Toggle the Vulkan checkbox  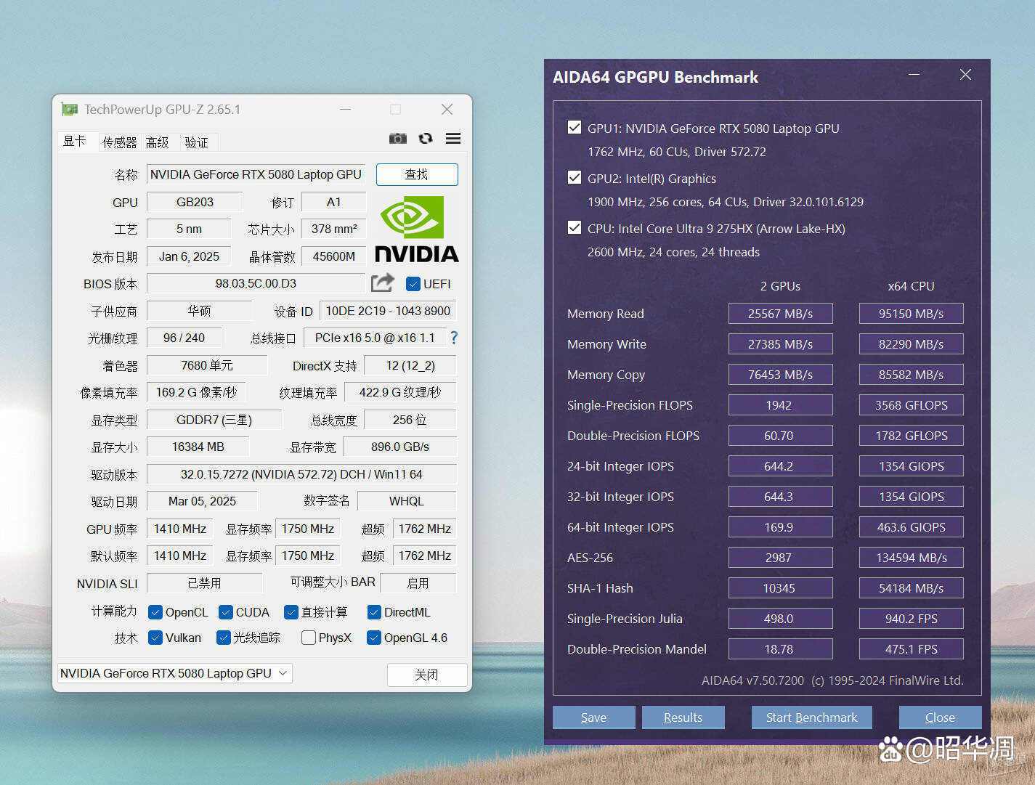click(x=155, y=638)
